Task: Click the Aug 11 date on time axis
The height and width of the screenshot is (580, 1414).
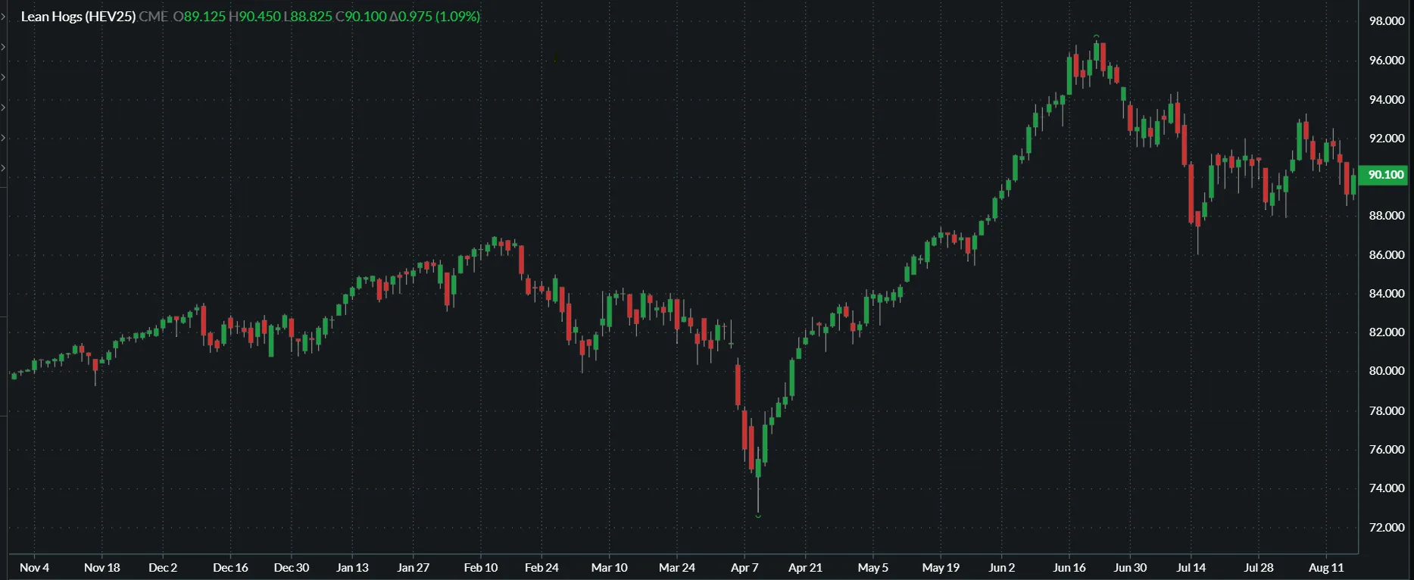Action: point(1326,568)
